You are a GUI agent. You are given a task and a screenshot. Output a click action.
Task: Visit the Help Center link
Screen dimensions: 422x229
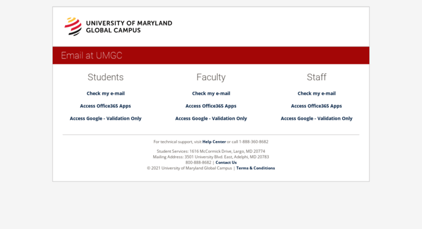(x=214, y=142)
